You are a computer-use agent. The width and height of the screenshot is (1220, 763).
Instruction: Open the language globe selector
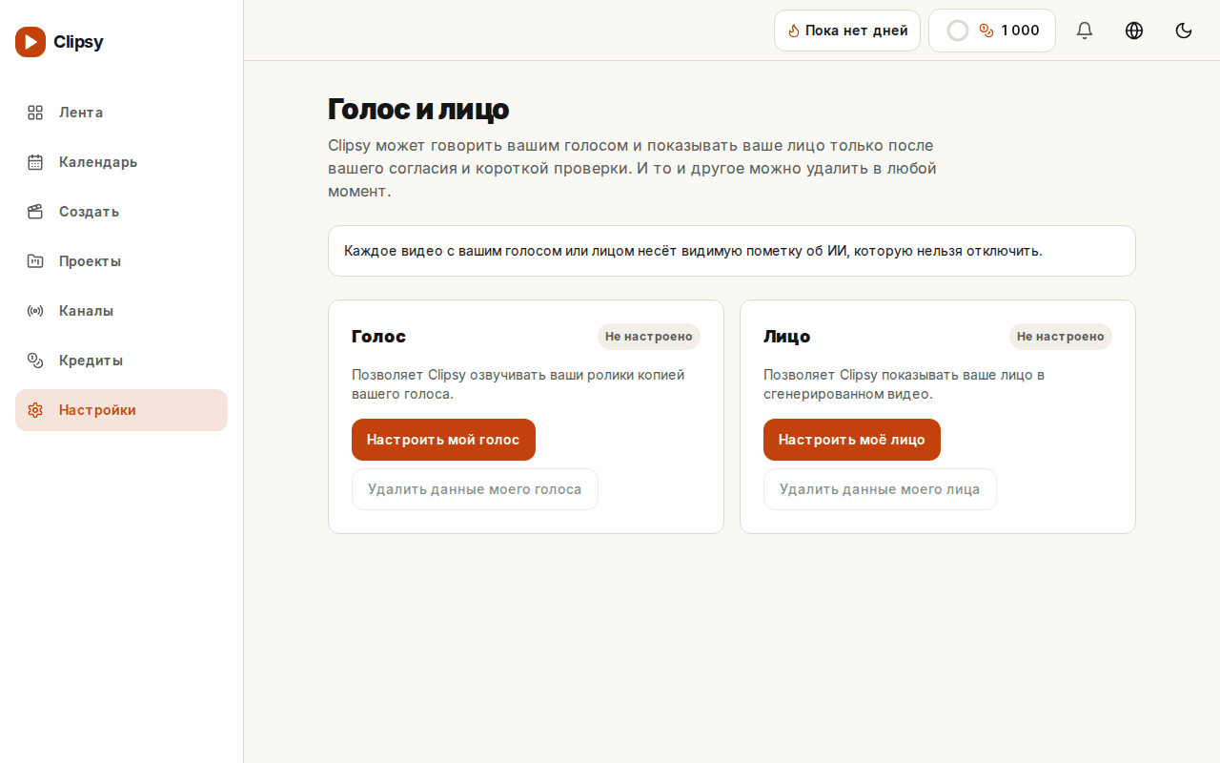pos(1134,31)
